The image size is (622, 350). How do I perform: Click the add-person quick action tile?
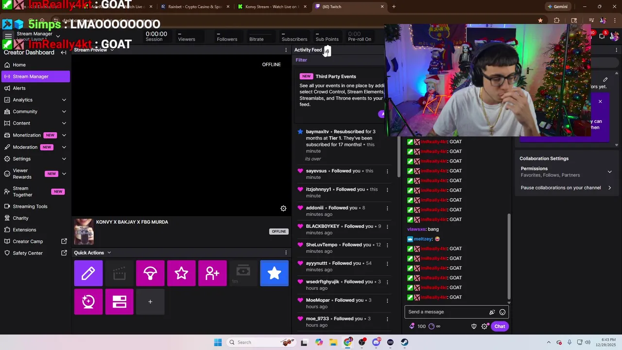[x=212, y=273]
